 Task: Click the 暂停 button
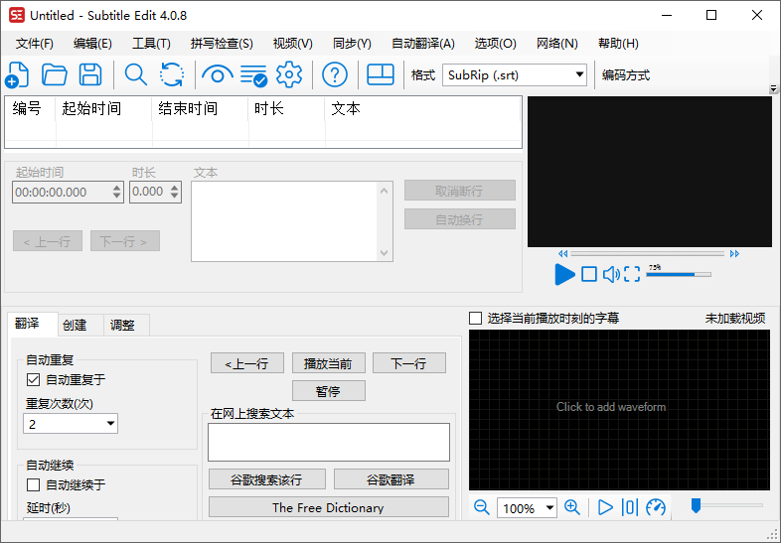click(328, 391)
